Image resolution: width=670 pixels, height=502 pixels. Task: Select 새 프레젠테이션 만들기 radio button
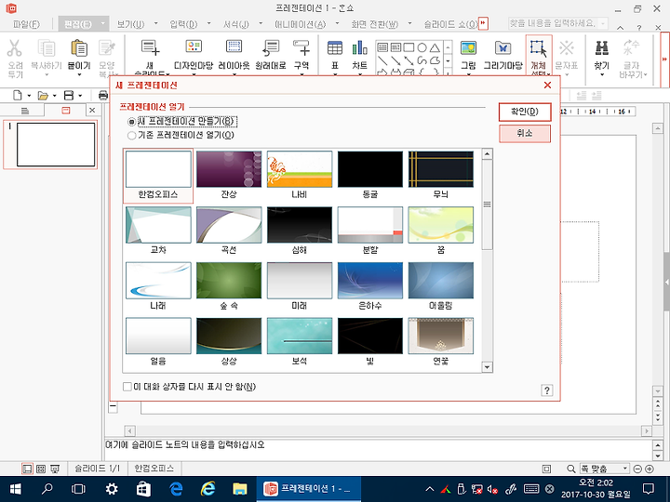click(x=131, y=122)
